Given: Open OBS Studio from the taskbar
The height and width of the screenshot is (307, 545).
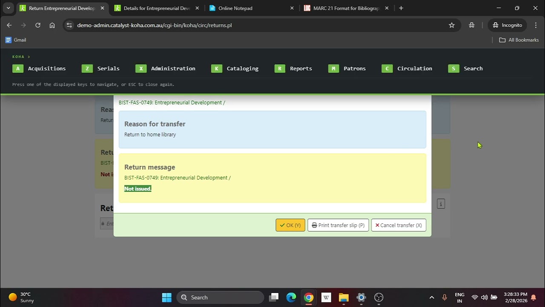Looking at the screenshot, I should point(379,297).
